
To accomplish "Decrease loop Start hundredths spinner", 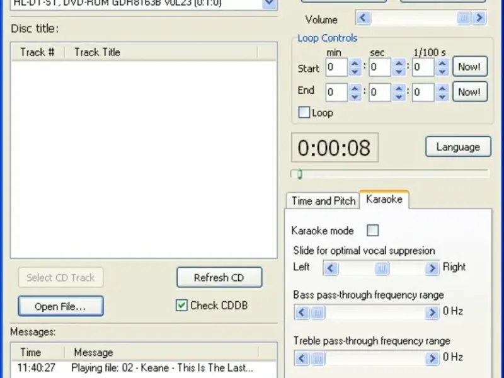I will tap(442, 71).
